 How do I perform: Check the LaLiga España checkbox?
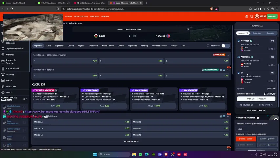(x=25, y=138)
